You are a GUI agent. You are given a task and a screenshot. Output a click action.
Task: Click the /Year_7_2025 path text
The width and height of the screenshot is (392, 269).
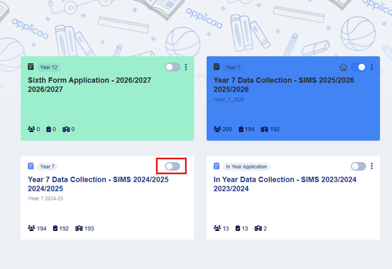pos(228,100)
